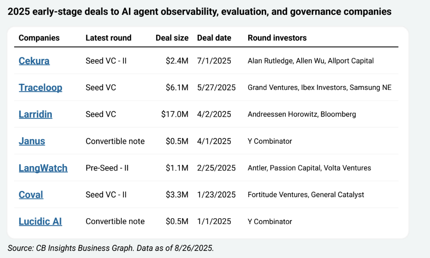Click the Companies column header
Viewport: 430px width, 258px height.
39,38
